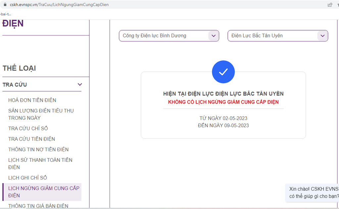Viewport: 339px width, 209px height.
Task: Click the share page icon in address bar
Action: (330, 5)
